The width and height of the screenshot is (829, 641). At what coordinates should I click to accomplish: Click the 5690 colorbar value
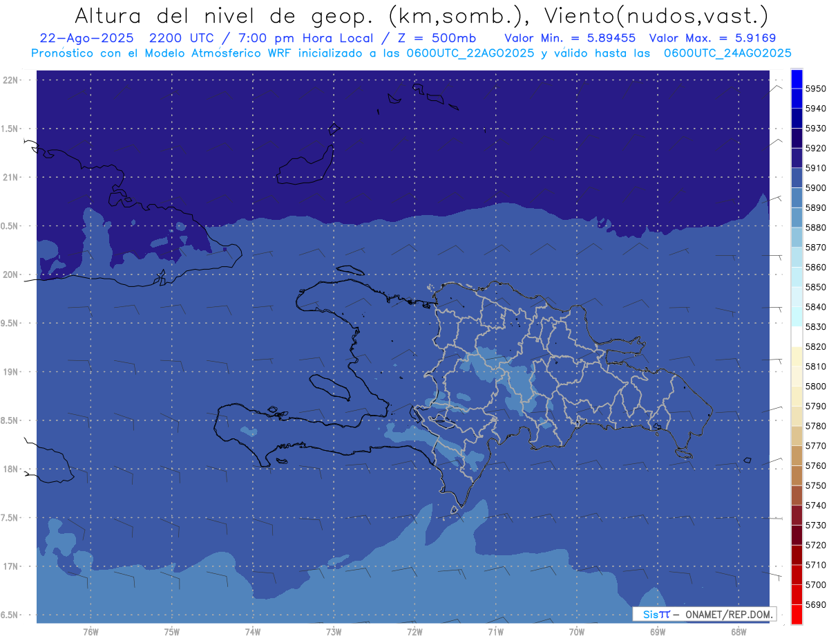click(x=817, y=605)
